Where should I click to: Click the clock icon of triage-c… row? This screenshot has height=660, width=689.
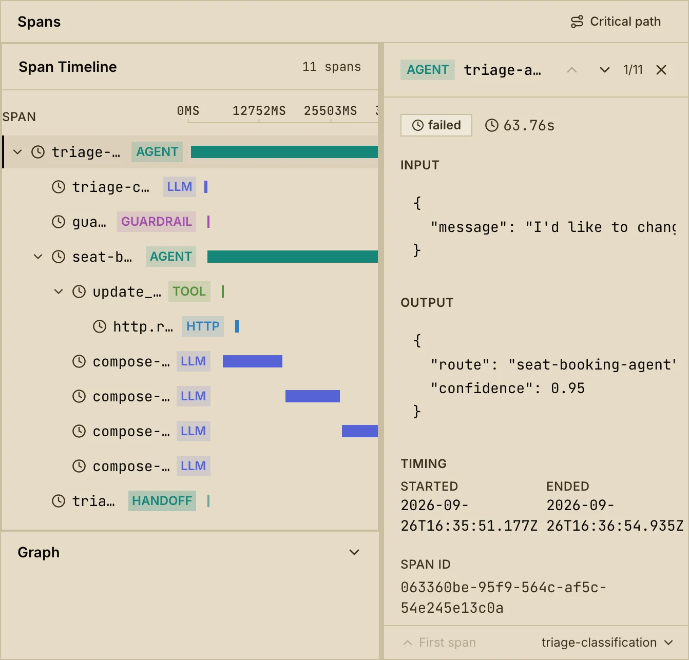tap(59, 187)
